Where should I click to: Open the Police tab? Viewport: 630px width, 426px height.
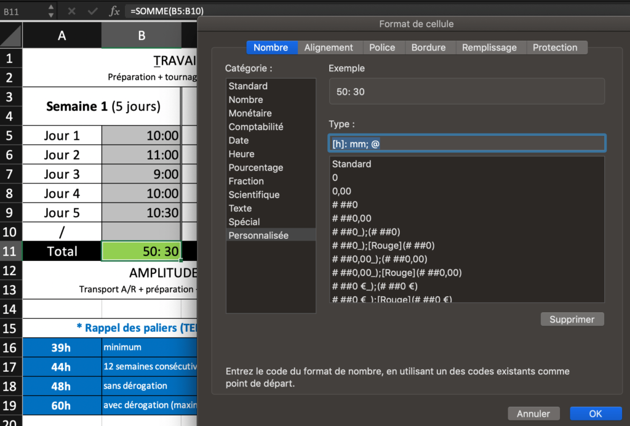[x=382, y=47]
